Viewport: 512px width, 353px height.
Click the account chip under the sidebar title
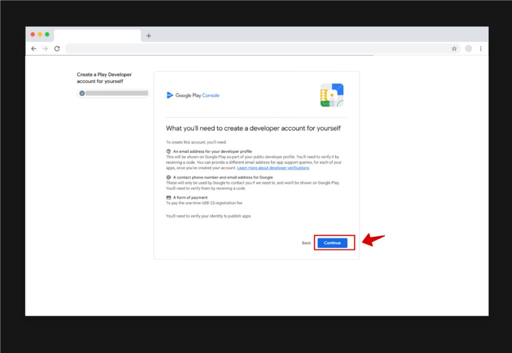(113, 93)
